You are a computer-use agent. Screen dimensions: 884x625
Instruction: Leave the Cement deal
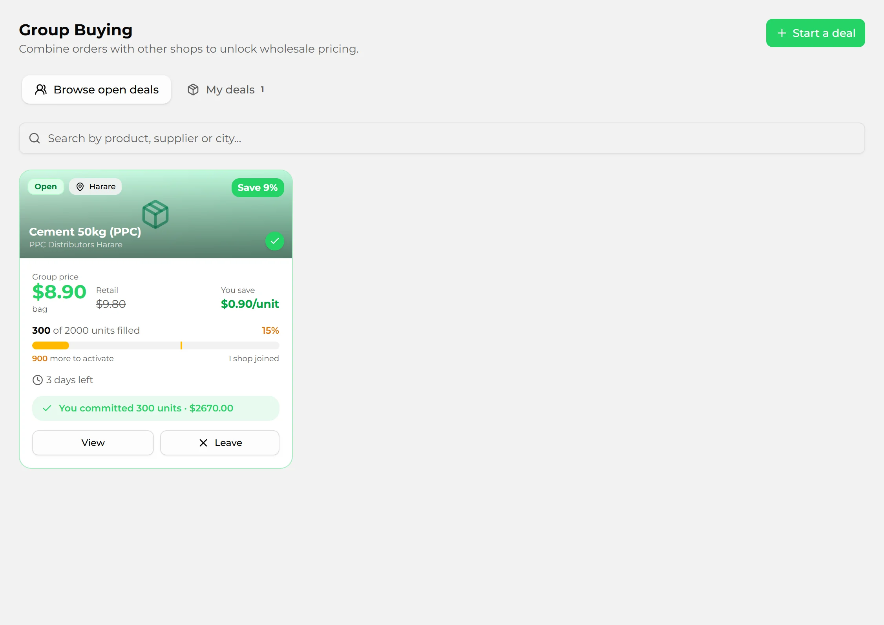pyautogui.click(x=220, y=443)
